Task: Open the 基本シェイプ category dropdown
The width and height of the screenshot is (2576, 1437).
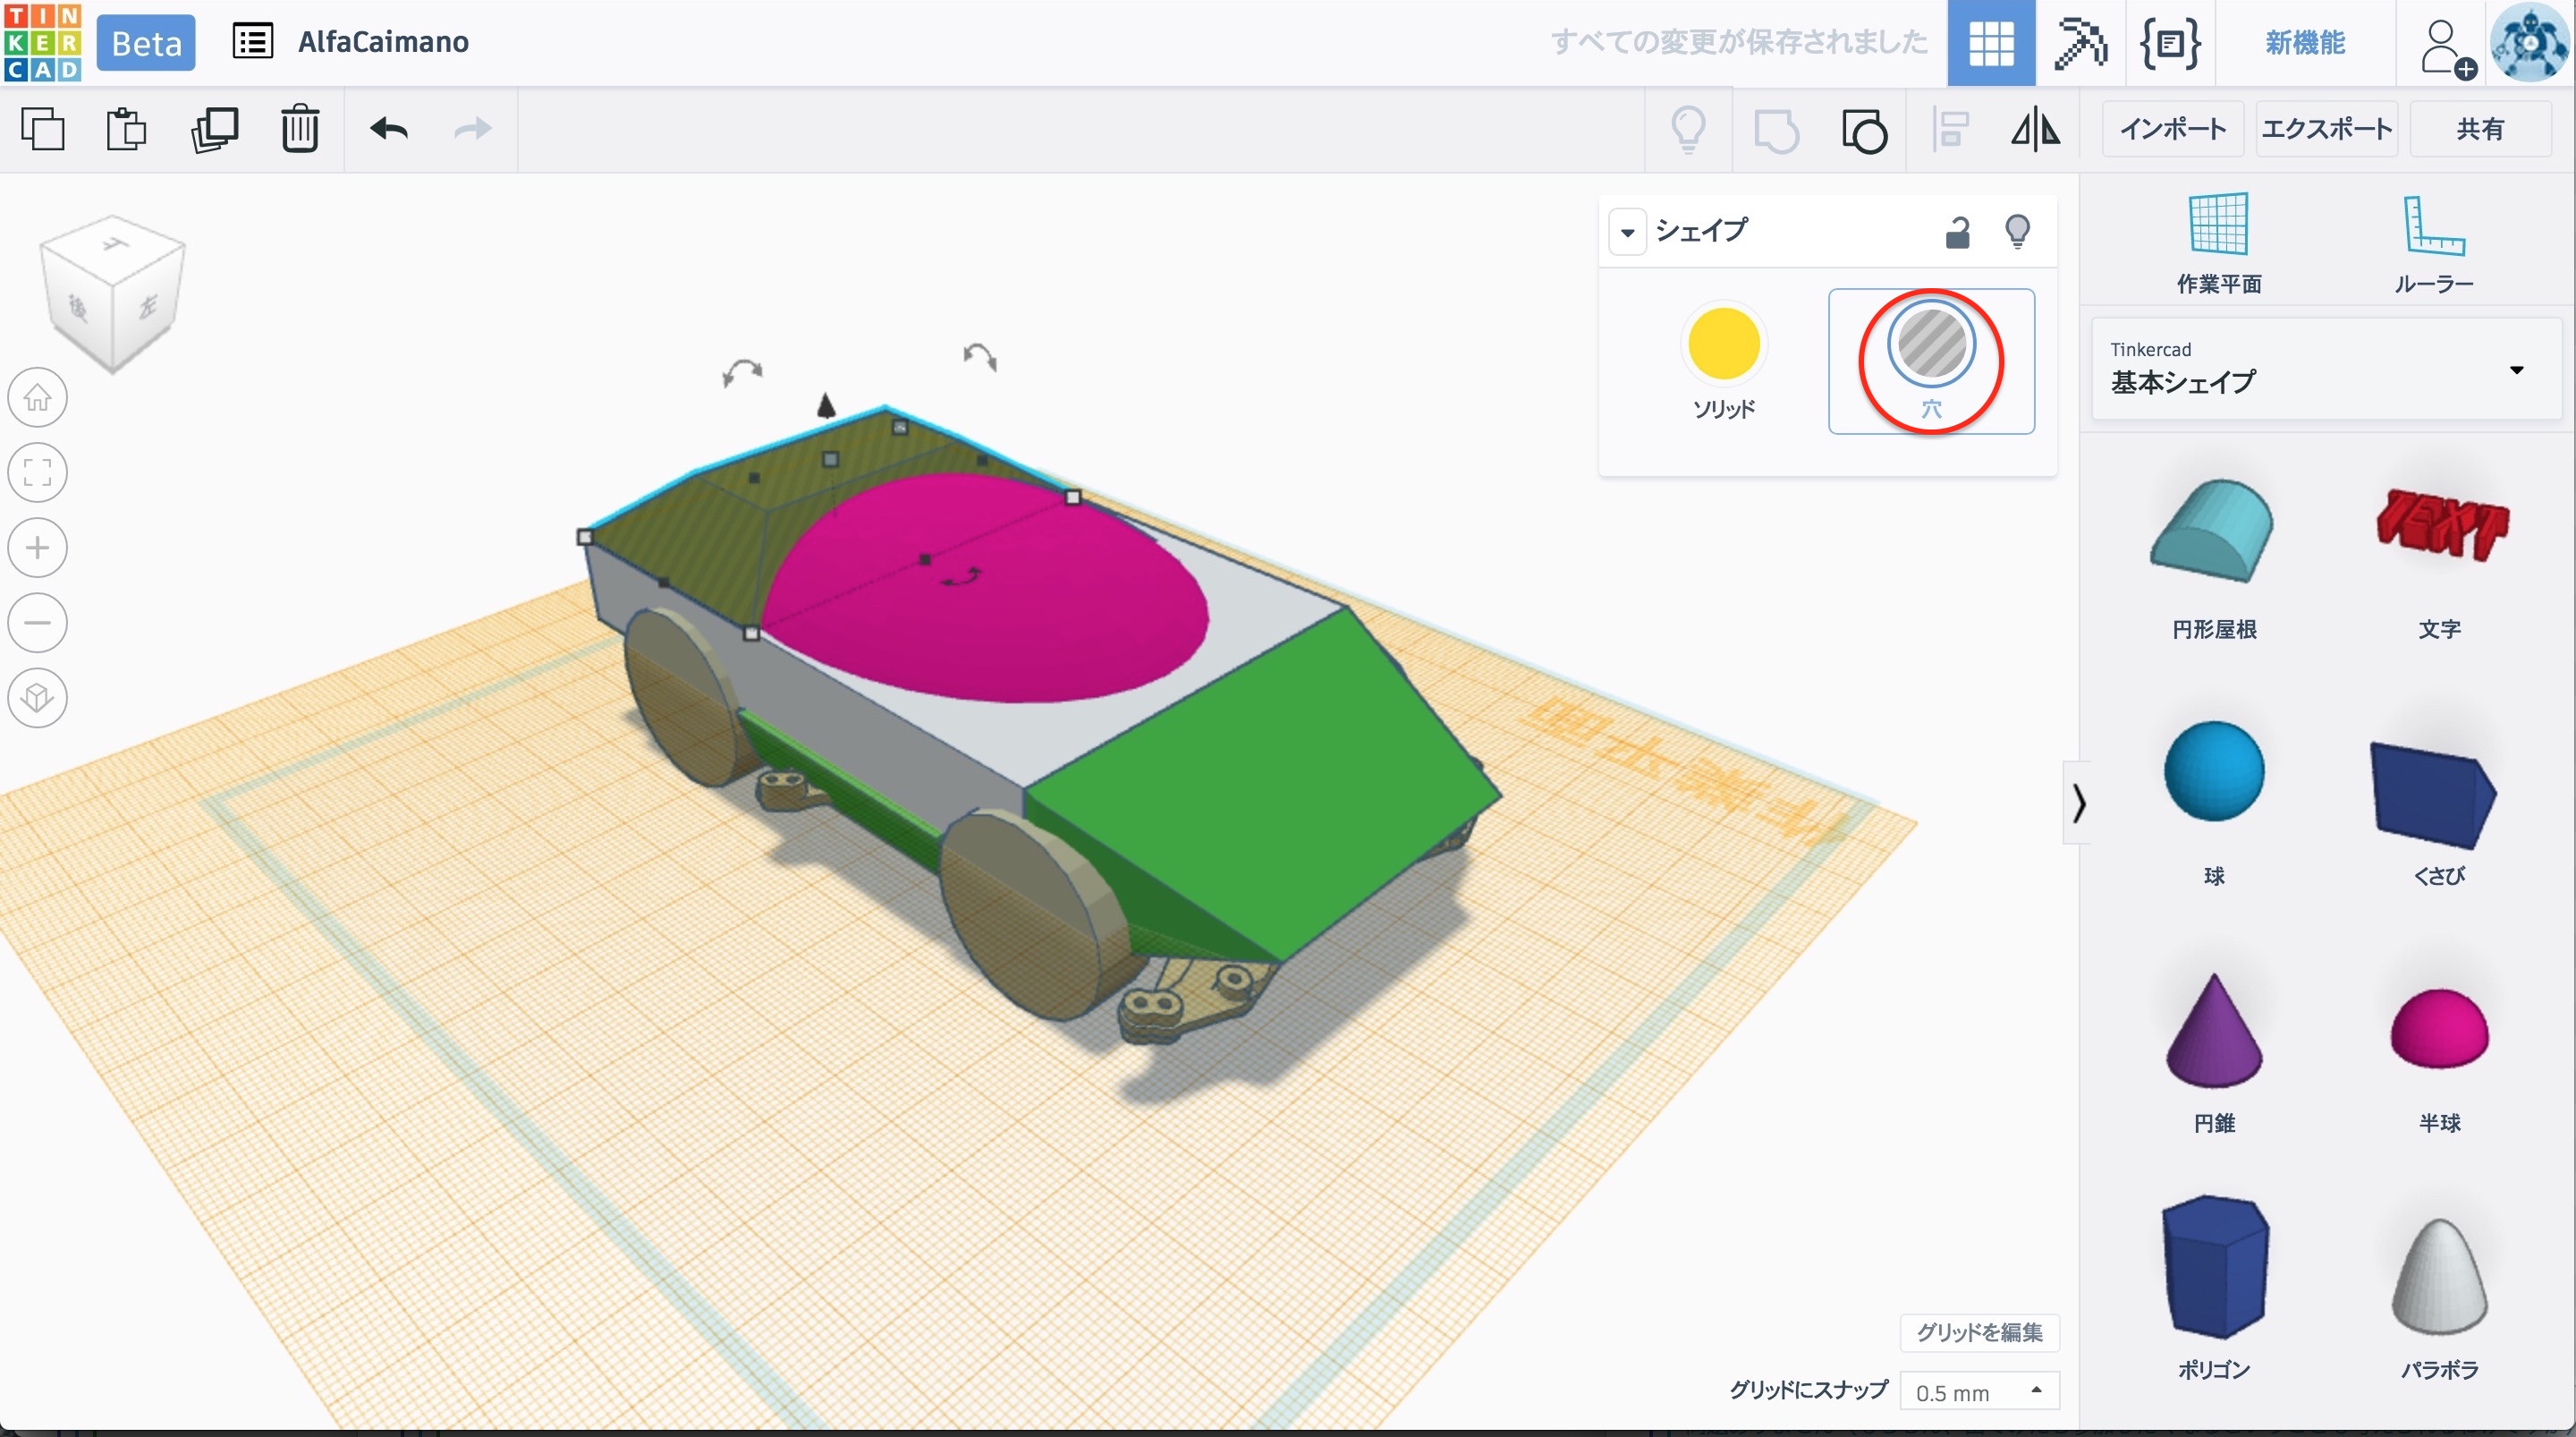Action: point(2515,370)
